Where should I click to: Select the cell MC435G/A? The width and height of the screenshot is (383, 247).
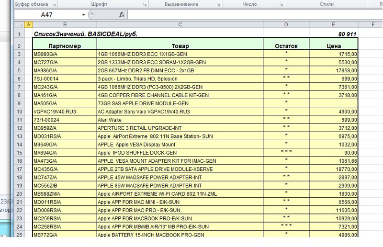(65, 169)
